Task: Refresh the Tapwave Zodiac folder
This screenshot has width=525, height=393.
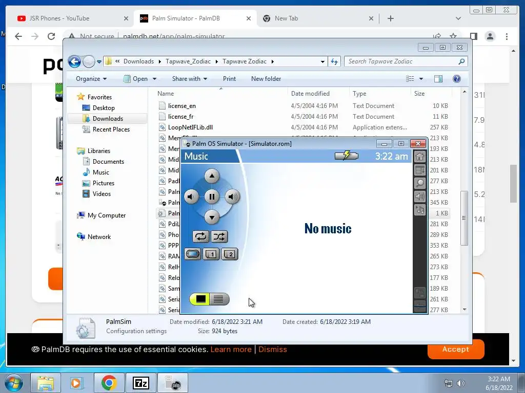Action: point(334,61)
